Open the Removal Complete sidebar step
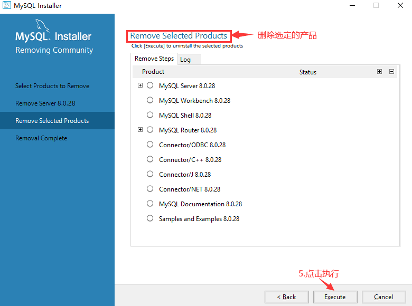The height and width of the screenshot is (306, 412). [x=41, y=138]
